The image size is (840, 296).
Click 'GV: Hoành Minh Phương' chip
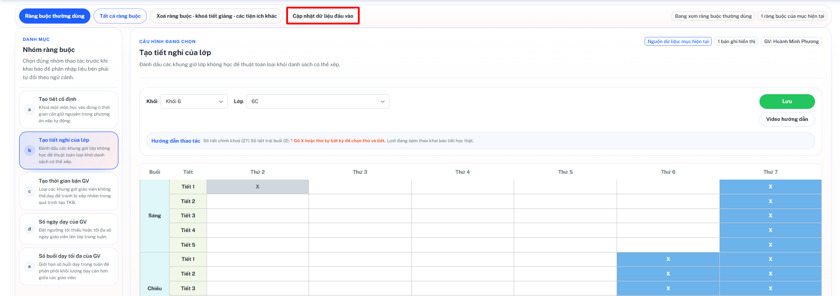(x=791, y=41)
